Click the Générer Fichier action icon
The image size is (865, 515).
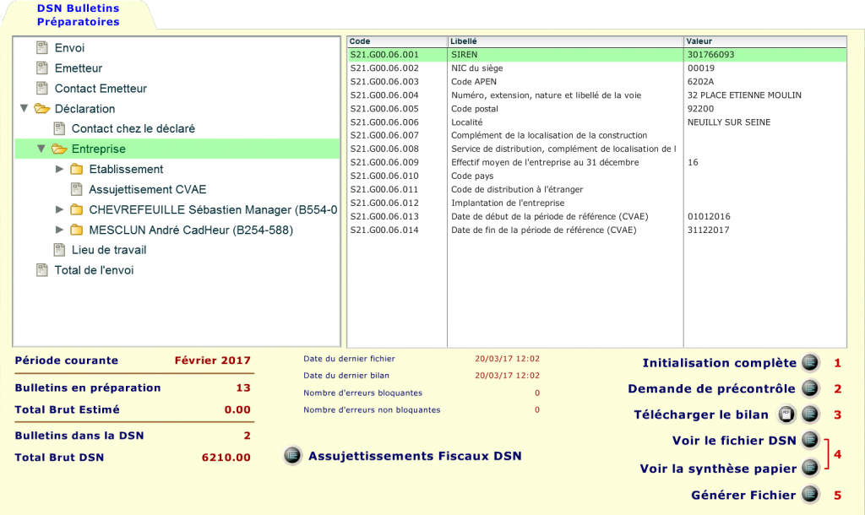(x=809, y=495)
